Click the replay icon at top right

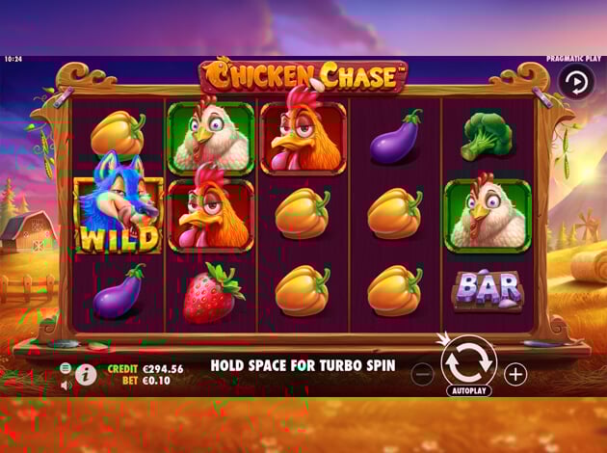[576, 83]
